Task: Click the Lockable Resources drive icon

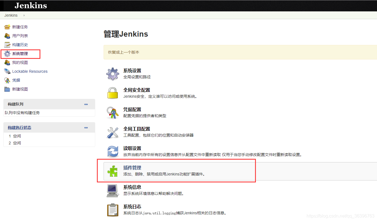Action: tap(7, 71)
